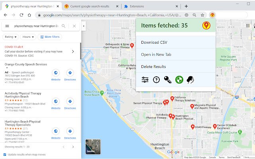This screenshot has height=159, width=255.
Task: Open the extension settings sliders icon
Action: (145, 79)
